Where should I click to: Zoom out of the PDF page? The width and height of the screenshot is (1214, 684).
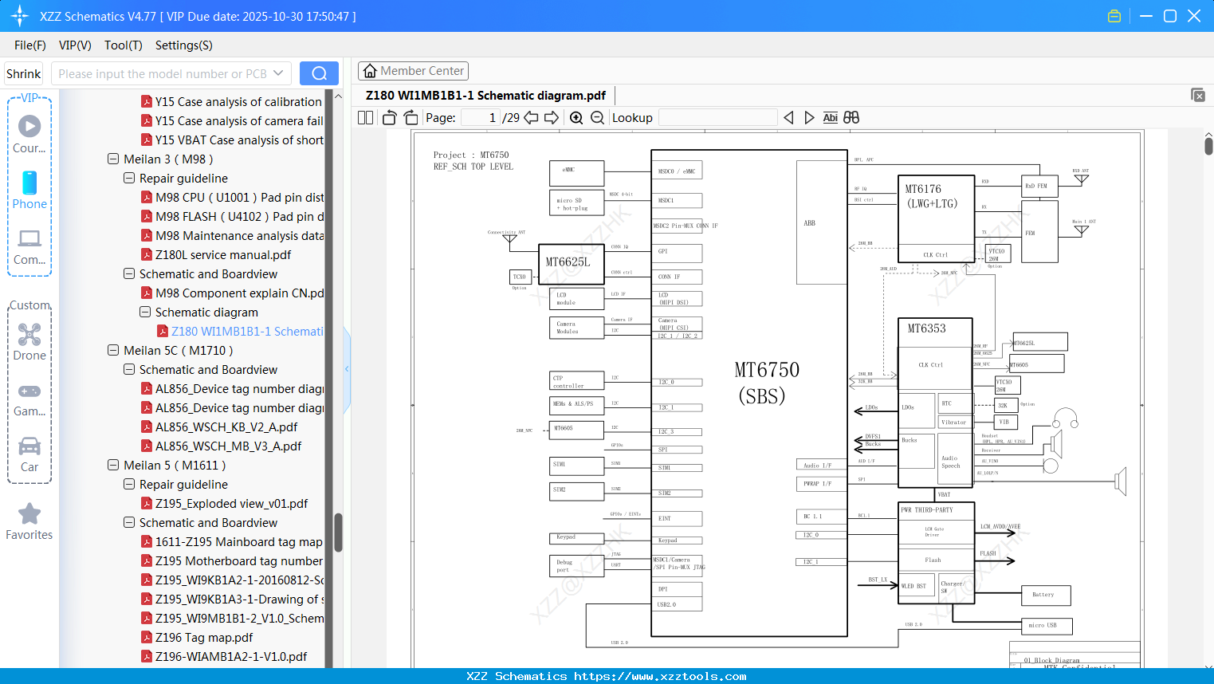click(x=596, y=117)
